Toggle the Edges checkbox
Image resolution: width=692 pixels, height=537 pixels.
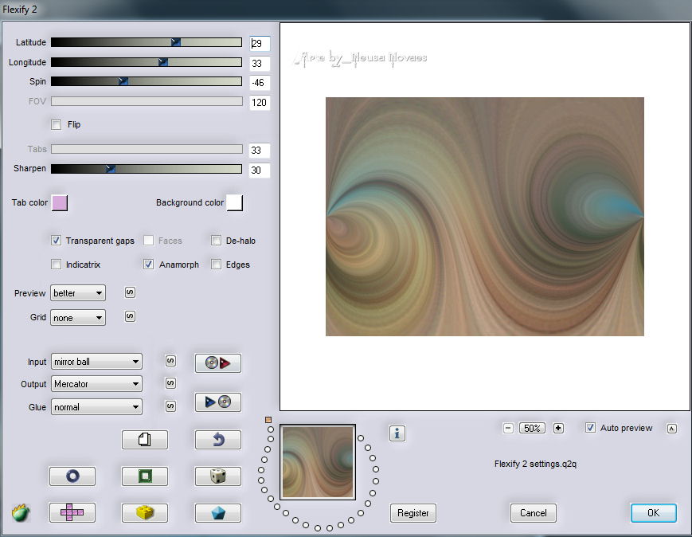point(216,264)
